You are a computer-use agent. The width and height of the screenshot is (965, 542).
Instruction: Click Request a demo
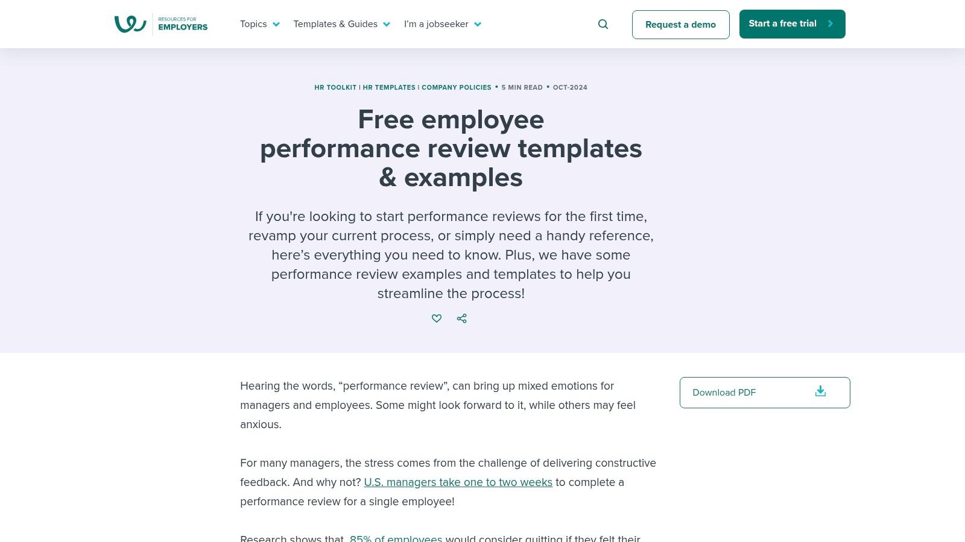click(x=680, y=25)
